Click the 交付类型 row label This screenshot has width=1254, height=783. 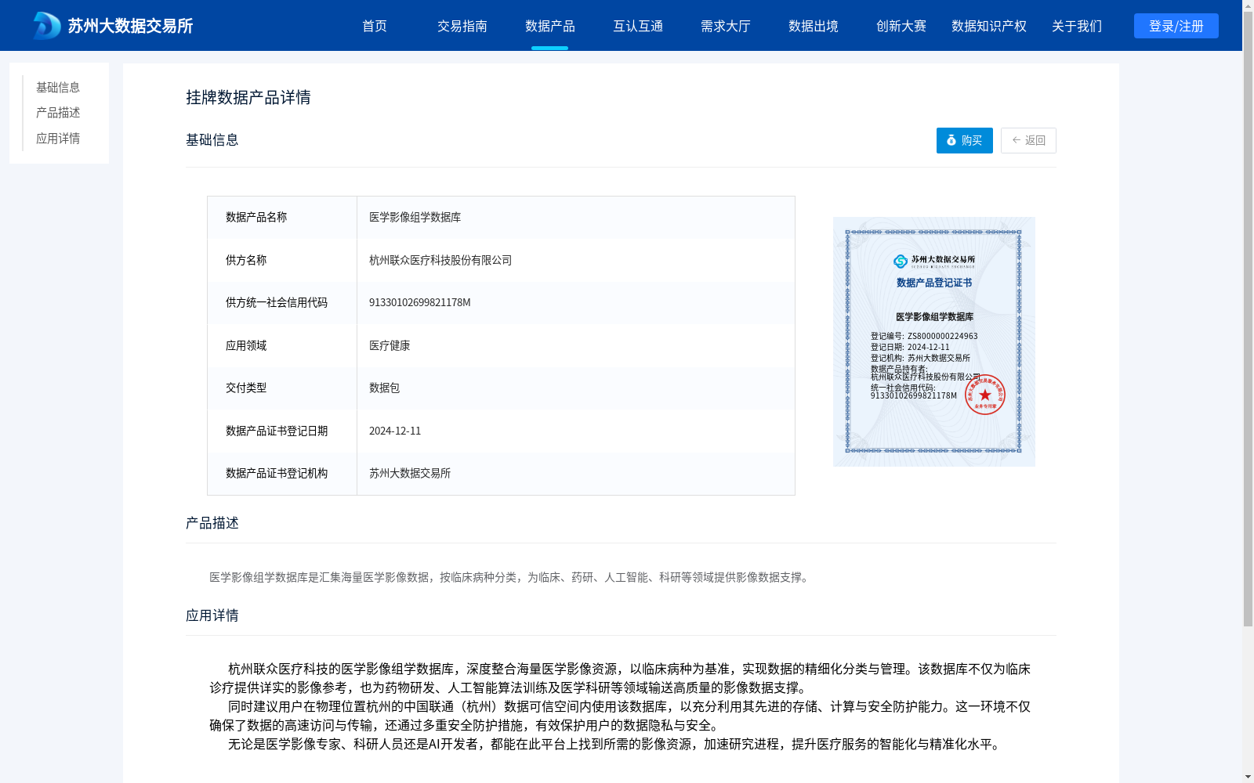pyautogui.click(x=246, y=388)
